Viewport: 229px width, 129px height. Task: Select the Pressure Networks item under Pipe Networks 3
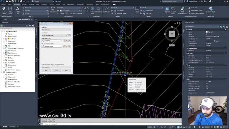pos(14,56)
